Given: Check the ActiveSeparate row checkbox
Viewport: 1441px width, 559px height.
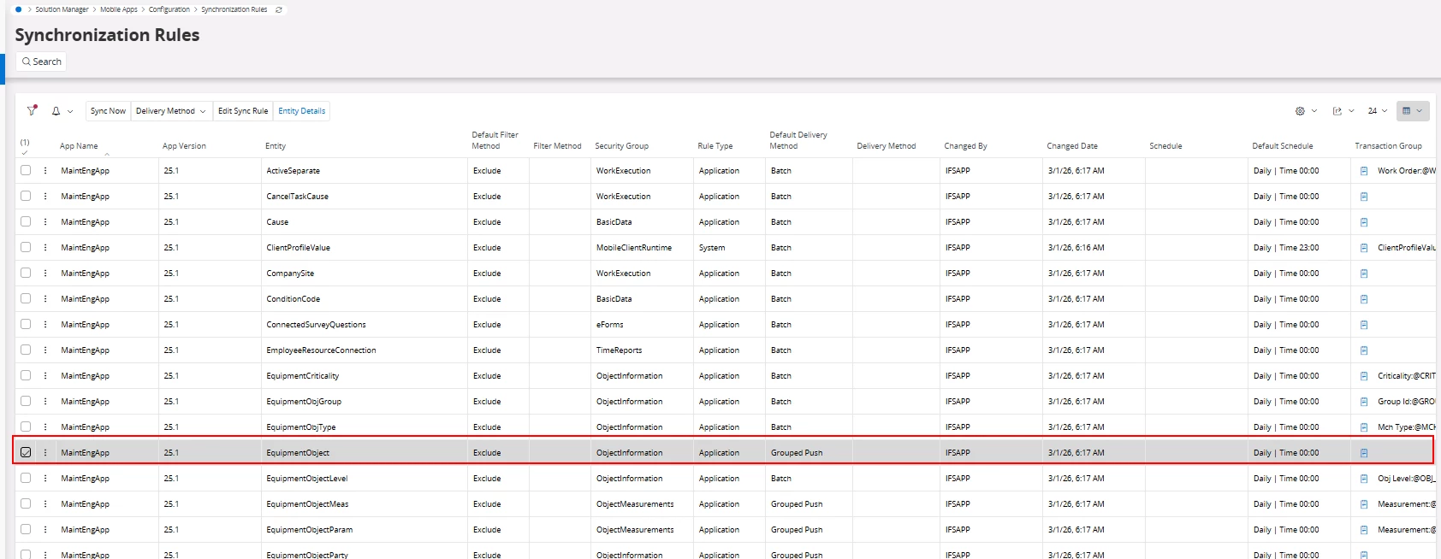Looking at the screenshot, I should (x=26, y=170).
